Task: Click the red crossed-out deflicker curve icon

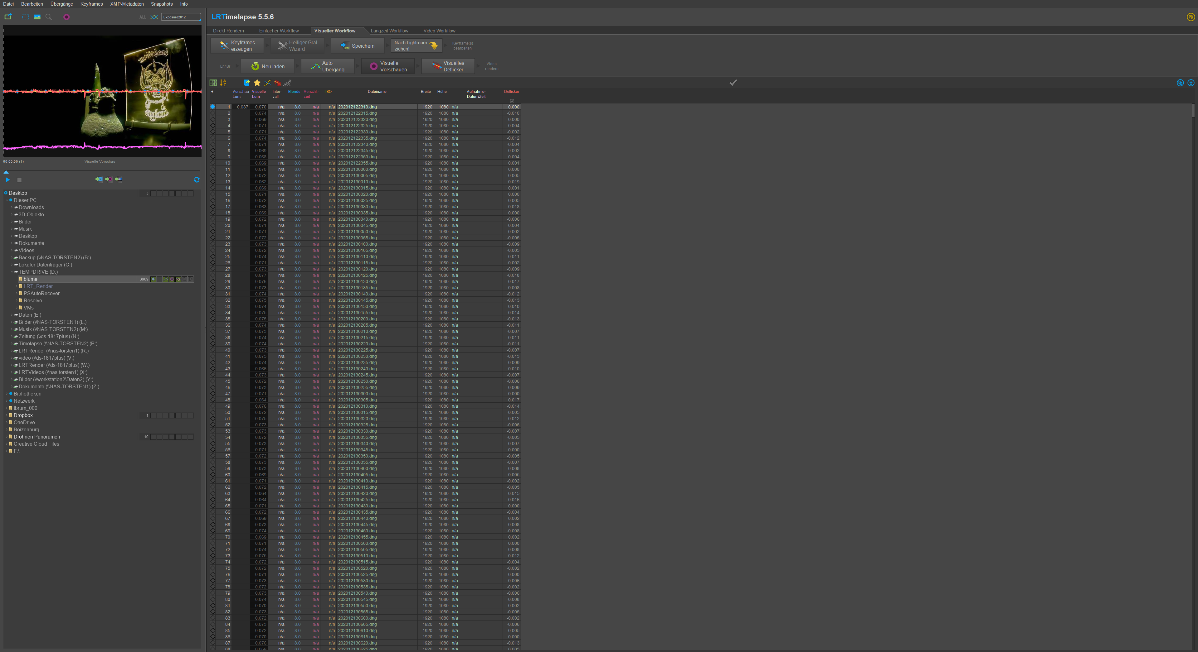Action: coord(278,83)
